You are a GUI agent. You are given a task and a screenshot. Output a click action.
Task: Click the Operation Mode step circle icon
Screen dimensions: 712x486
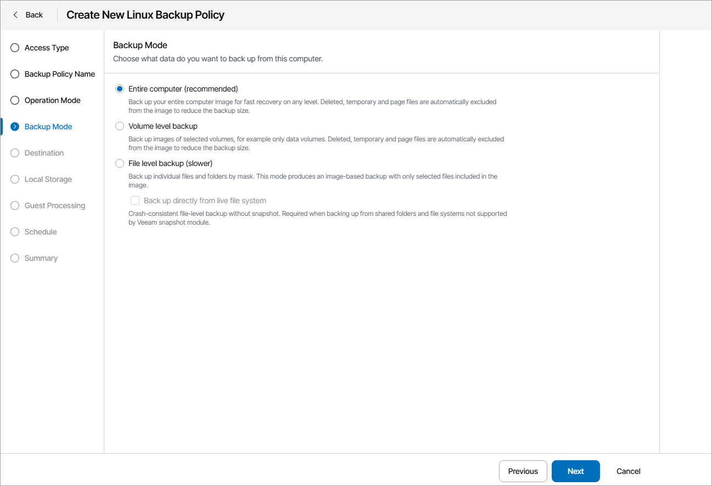click(15, 100)
